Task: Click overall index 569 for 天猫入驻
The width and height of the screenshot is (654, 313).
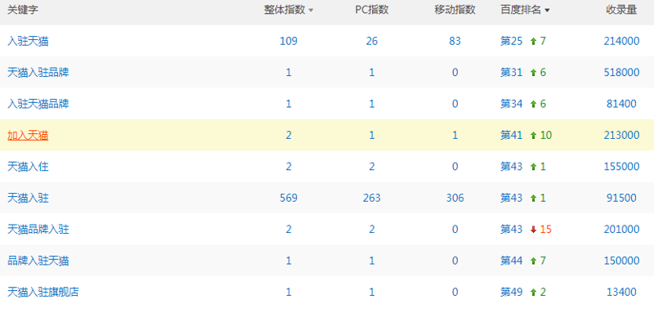Action: [x=289, y=198]
